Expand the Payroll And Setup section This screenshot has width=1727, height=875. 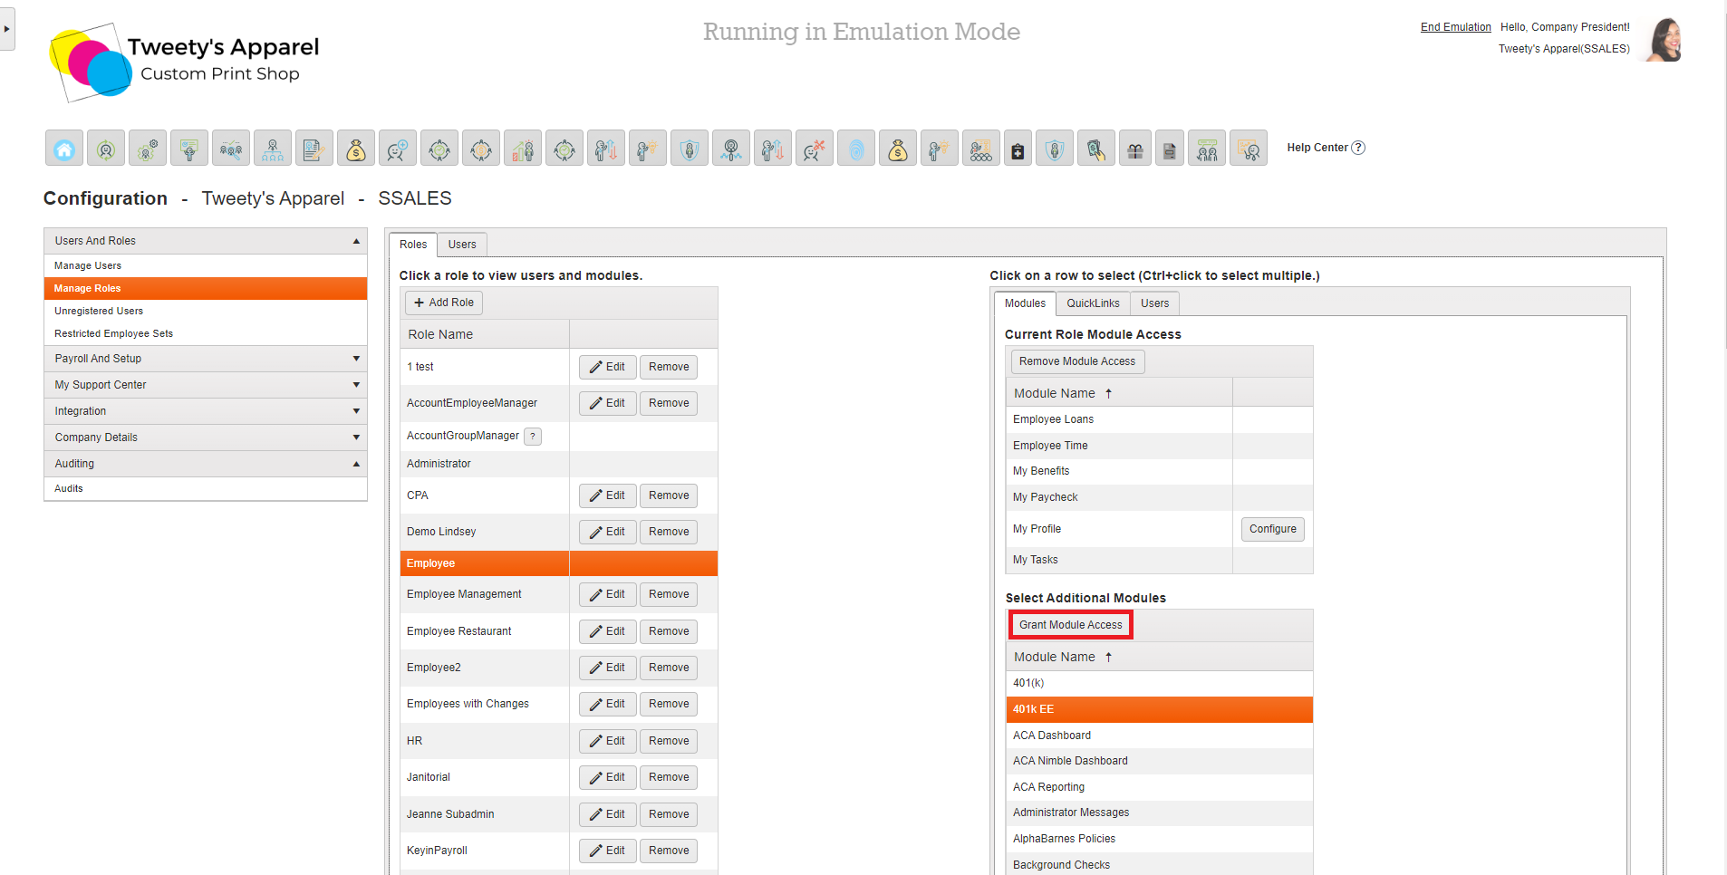coord(356,359)
